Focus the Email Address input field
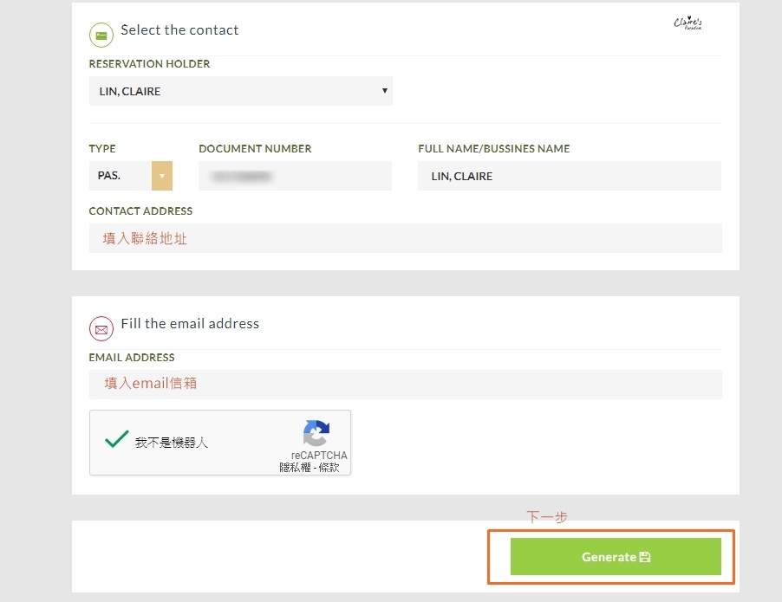 [405, 384]
